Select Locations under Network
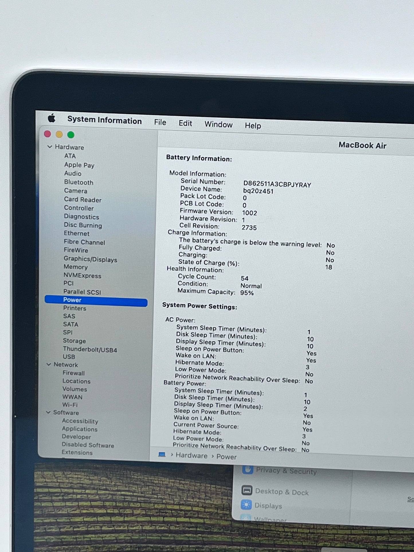 pyautogui.click(x=76, y=381)
